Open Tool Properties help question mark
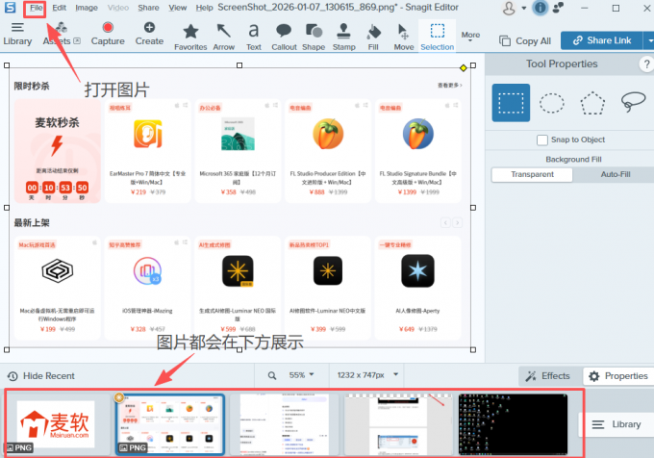Screen dimensions: 654x458 coord(646,64)
